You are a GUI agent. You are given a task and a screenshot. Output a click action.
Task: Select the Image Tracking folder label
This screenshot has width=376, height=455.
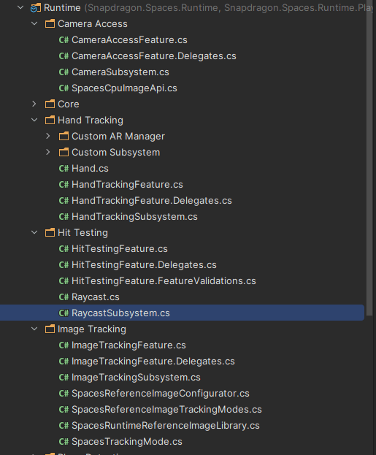tap(92, 329)
